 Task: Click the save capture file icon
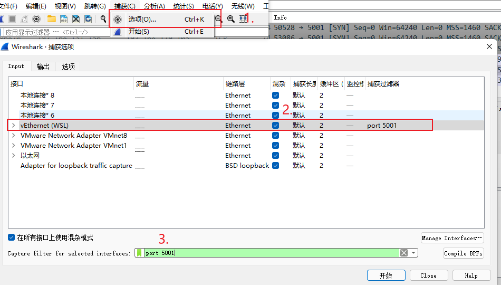64,19
